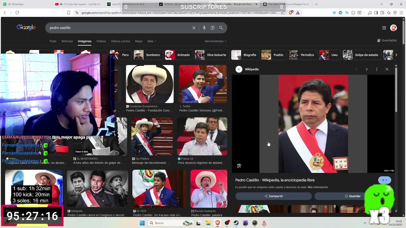Expand the Más search filters dropdown
The image size is (406, 228).
(x=152, y=41)
